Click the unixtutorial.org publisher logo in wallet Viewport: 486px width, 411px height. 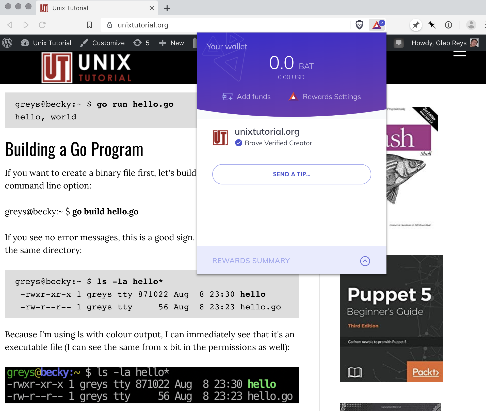[220, 137]
